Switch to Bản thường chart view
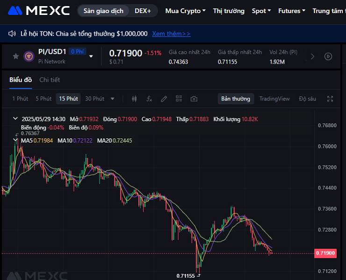The height and width of the screenshot is (280, 346). pos(236,99)
